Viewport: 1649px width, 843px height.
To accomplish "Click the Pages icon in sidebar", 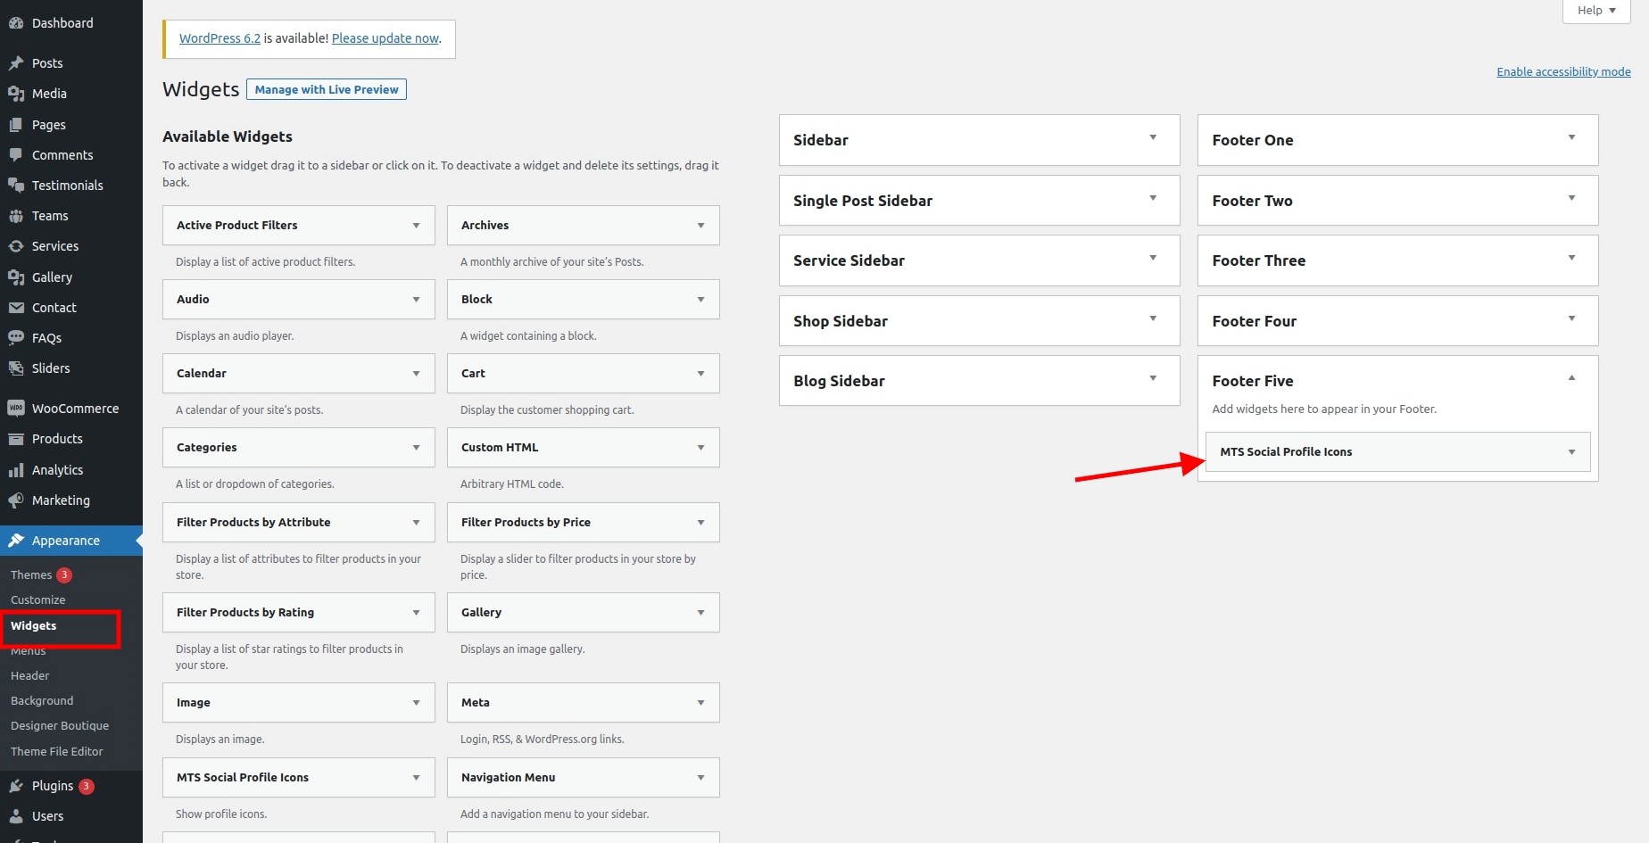I will [16, 125].
